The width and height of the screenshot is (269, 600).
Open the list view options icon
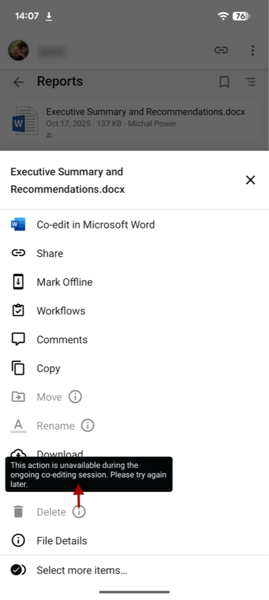pos(250,82)
